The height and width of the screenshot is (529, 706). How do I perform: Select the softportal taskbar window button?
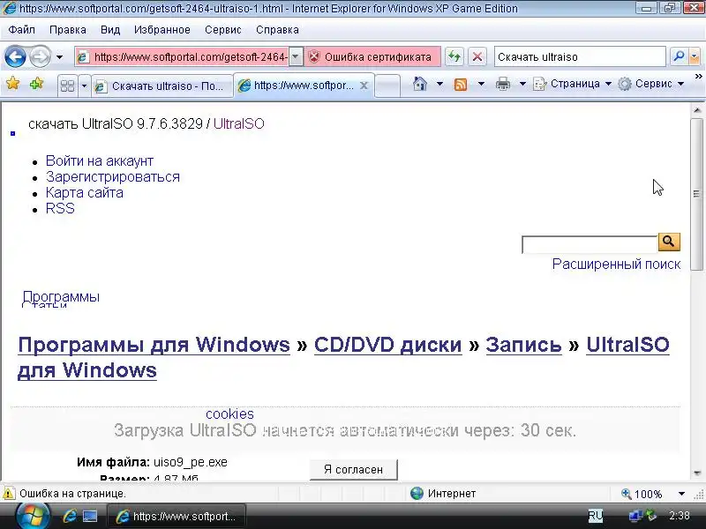[176, 517]
